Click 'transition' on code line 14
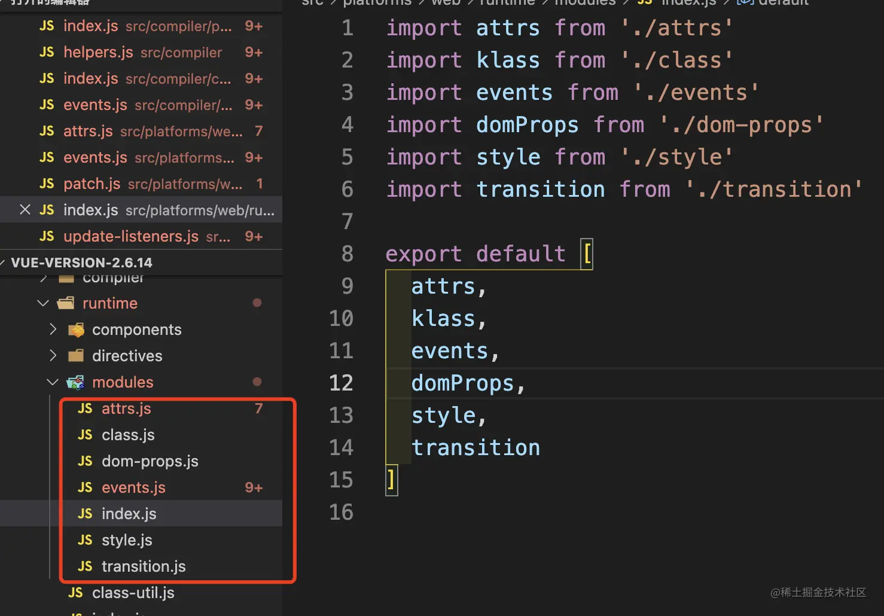The height and width of the screenshot is (616, 884). coord(476,448)
